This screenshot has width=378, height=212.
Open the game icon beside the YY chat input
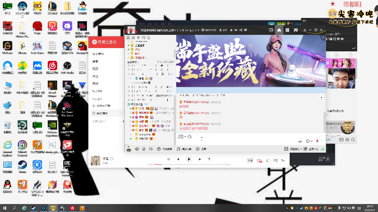(180, 137)
